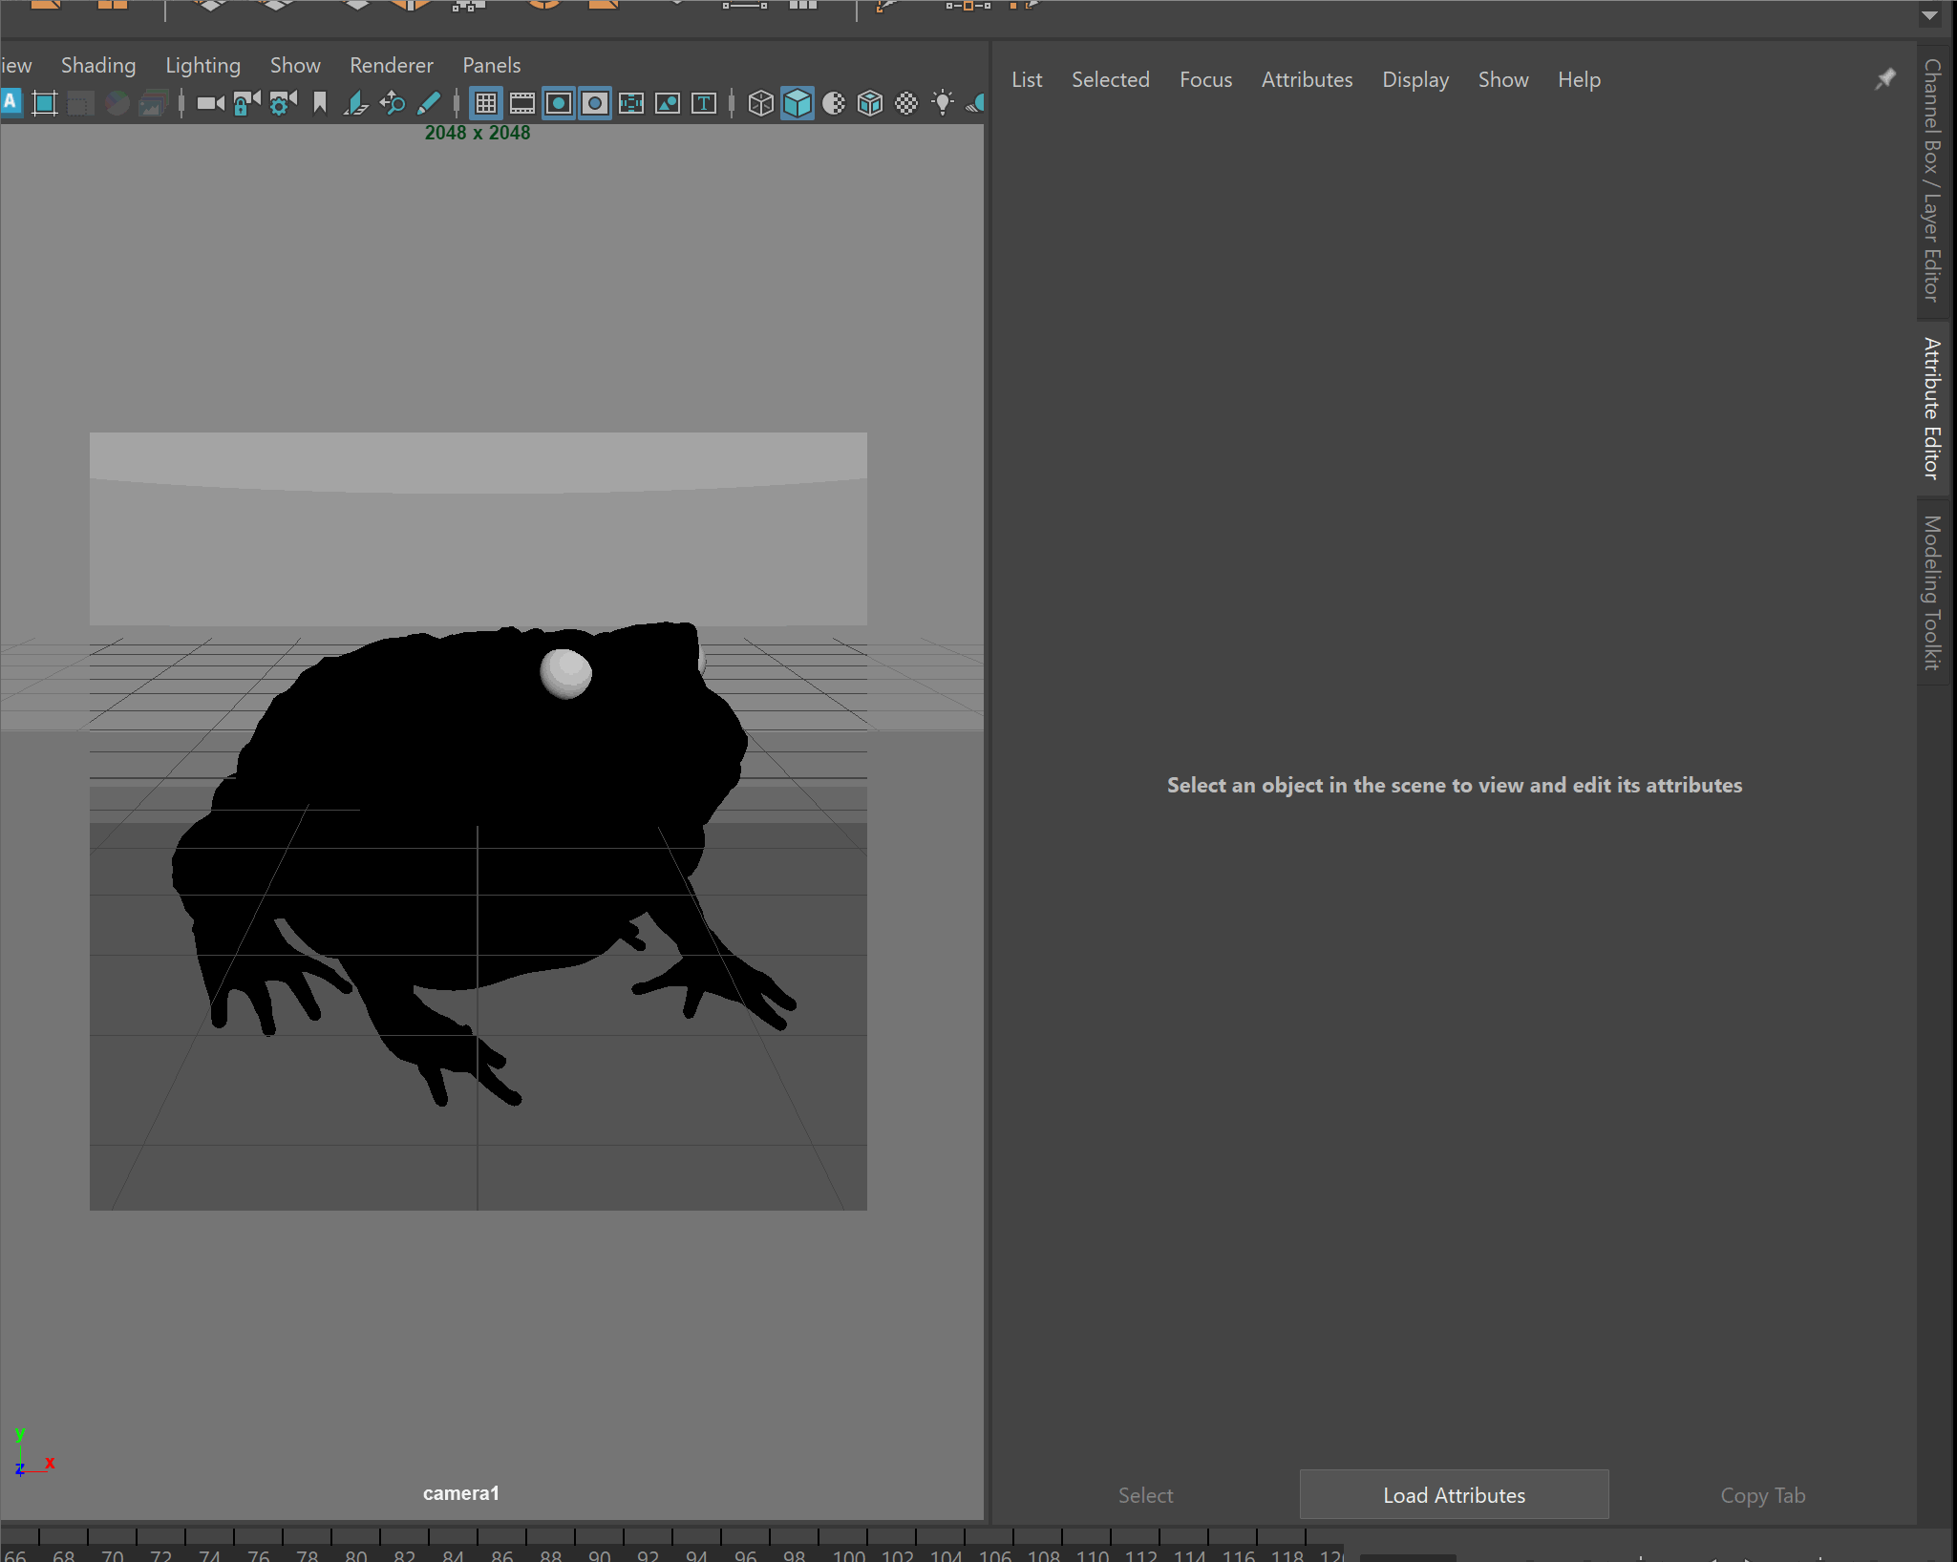Screen dimensions: 1957x1562
Task: Toggle the Film Gate display
Action: pyautogui.click(x=522, y=103)
